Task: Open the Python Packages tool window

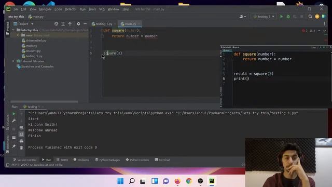Action: (x=107, y=160)
